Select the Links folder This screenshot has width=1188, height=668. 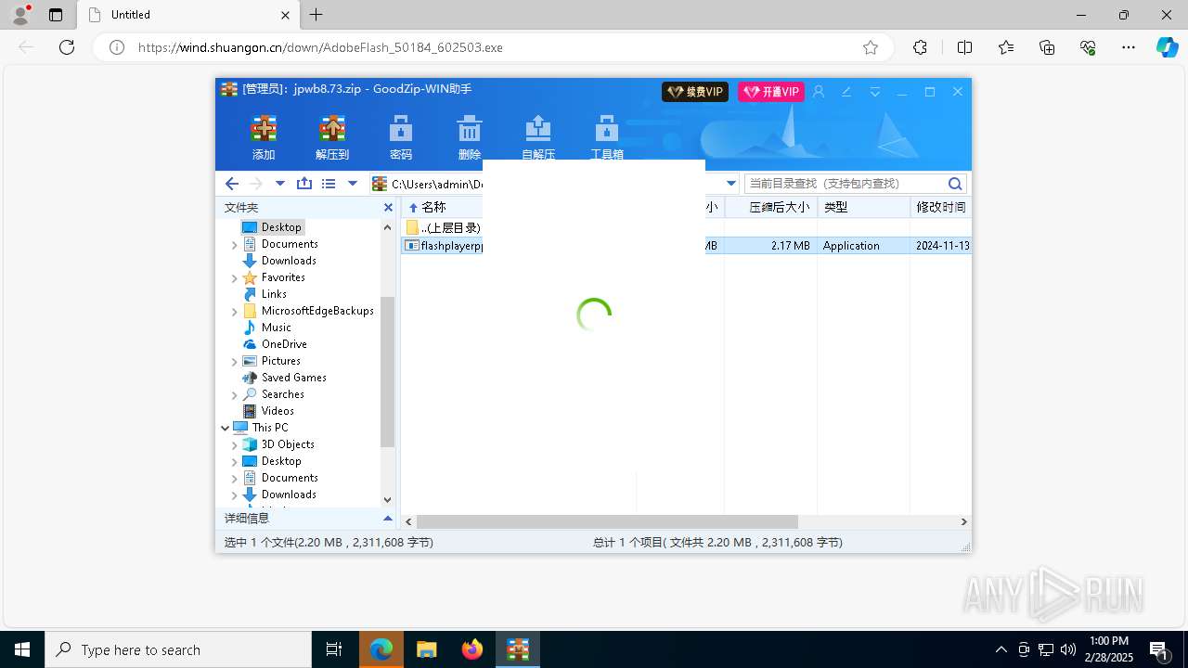[274, 294]
